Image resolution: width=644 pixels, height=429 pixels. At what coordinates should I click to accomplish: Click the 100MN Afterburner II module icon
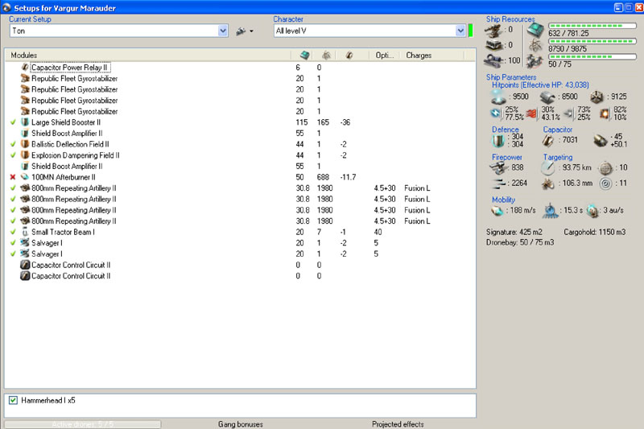tap(25, 176)
